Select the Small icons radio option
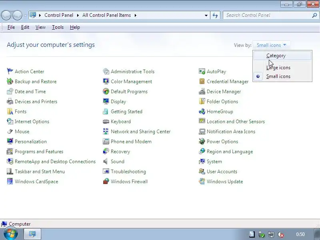Screen dimensions: 320x240 (282, 76)
